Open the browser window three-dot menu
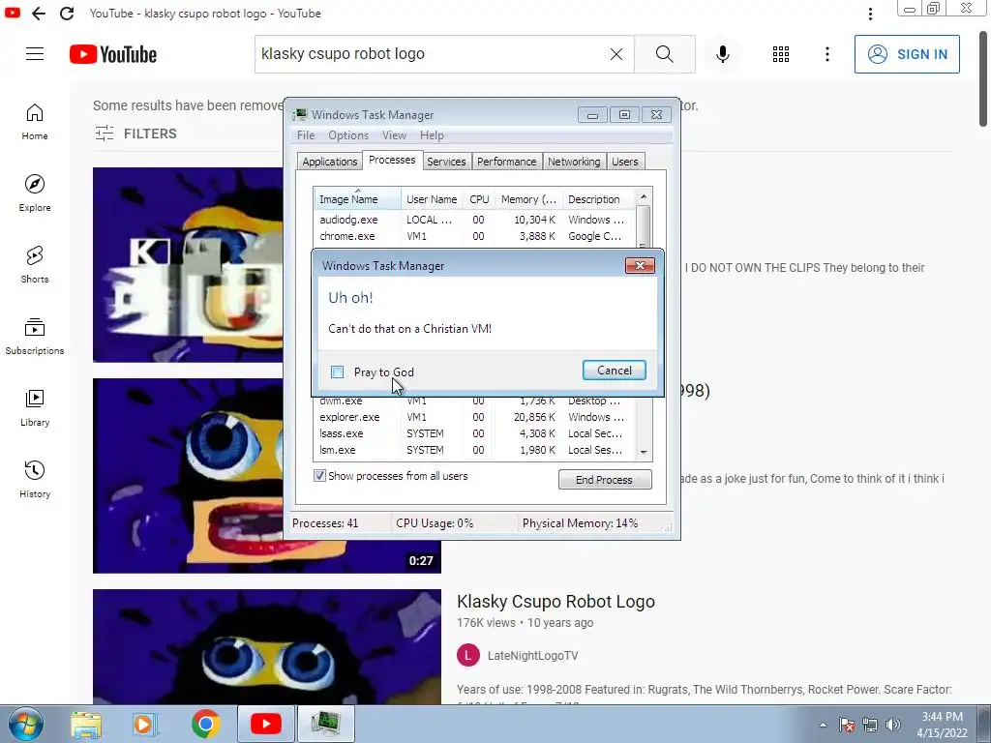Screen dimensions: 991x743 coord(870,14)
